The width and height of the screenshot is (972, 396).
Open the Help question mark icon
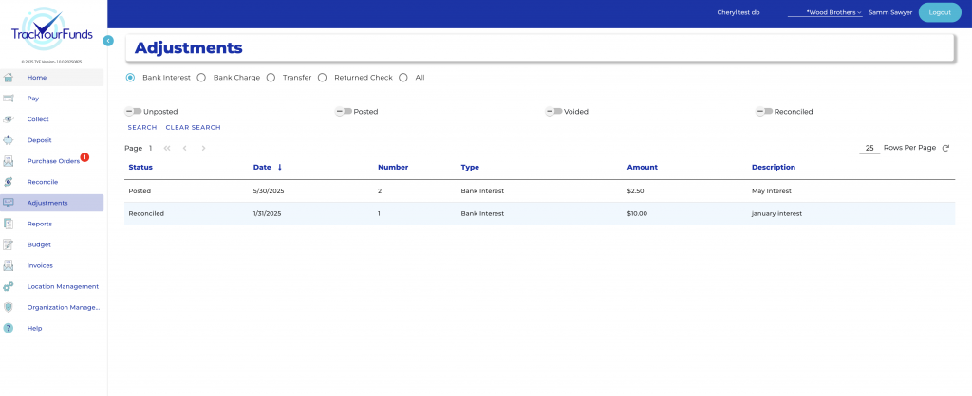9,328
